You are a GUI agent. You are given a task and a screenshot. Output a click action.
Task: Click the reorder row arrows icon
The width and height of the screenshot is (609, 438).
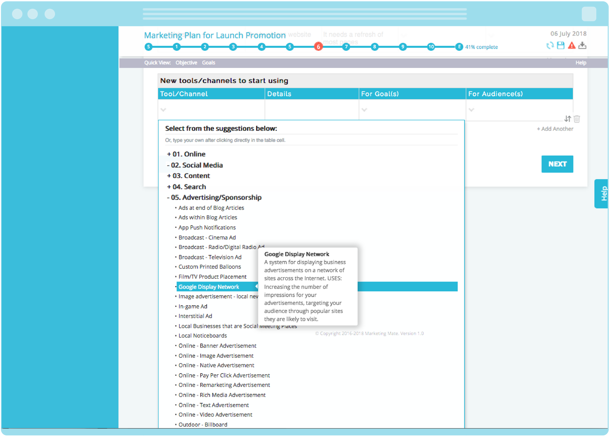567,119
